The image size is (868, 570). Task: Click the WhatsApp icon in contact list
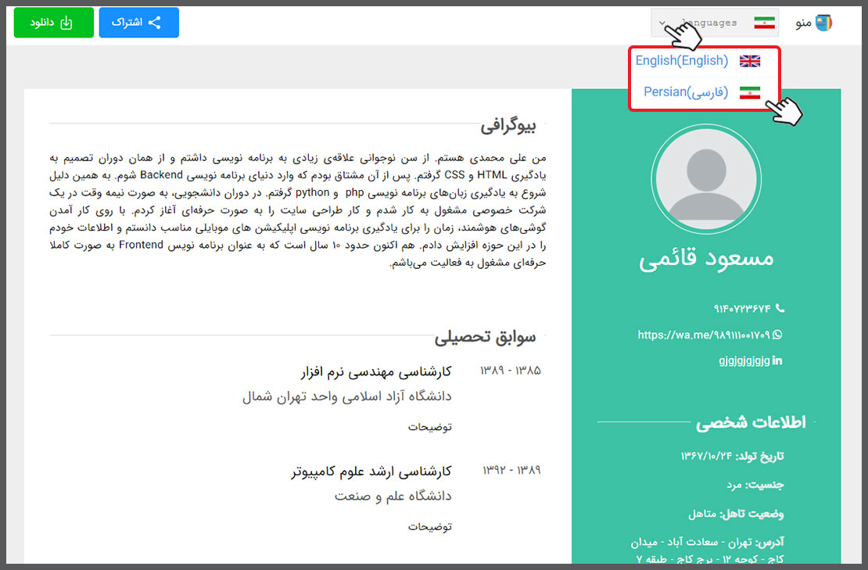(777, 335)
